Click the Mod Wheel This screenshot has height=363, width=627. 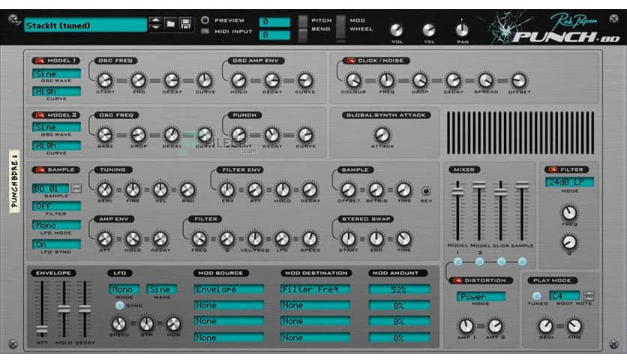(x=340, y=28)
